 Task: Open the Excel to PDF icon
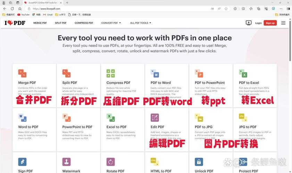110,118
